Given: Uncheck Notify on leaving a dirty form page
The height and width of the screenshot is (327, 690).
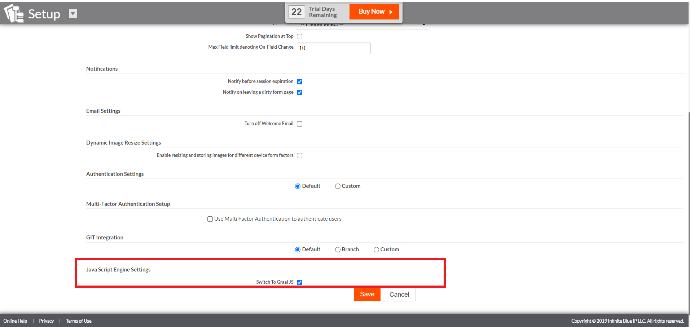Looking at the screenshot, I should coord(299,92).
